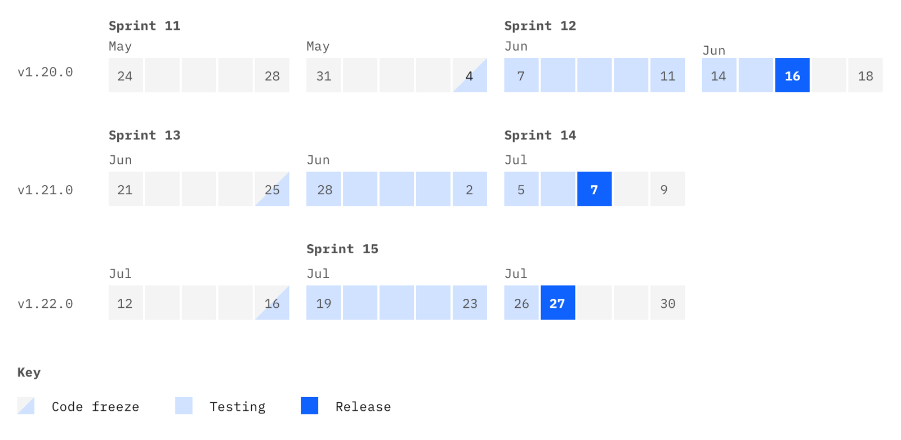Click day 30 in the v1.22.0 row
This screenshot has width=901, height=440.
(x=667, y=303)
